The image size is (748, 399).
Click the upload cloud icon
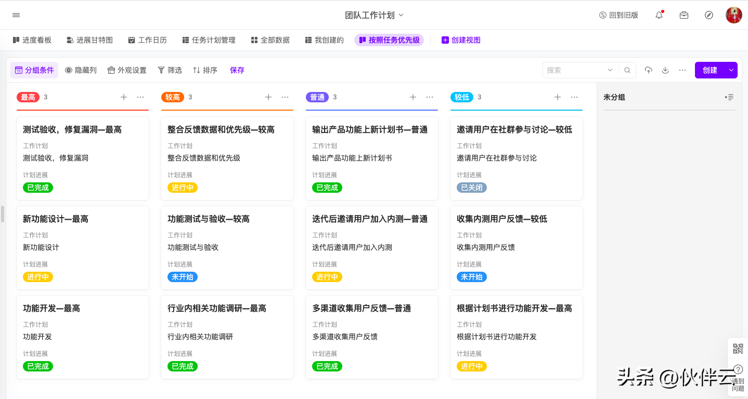pos(648,70)
